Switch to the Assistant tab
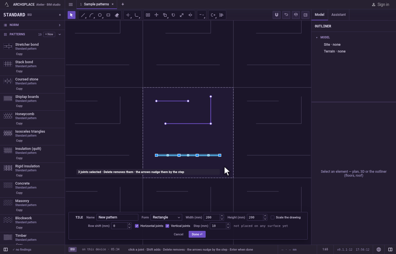 [339, 15]
